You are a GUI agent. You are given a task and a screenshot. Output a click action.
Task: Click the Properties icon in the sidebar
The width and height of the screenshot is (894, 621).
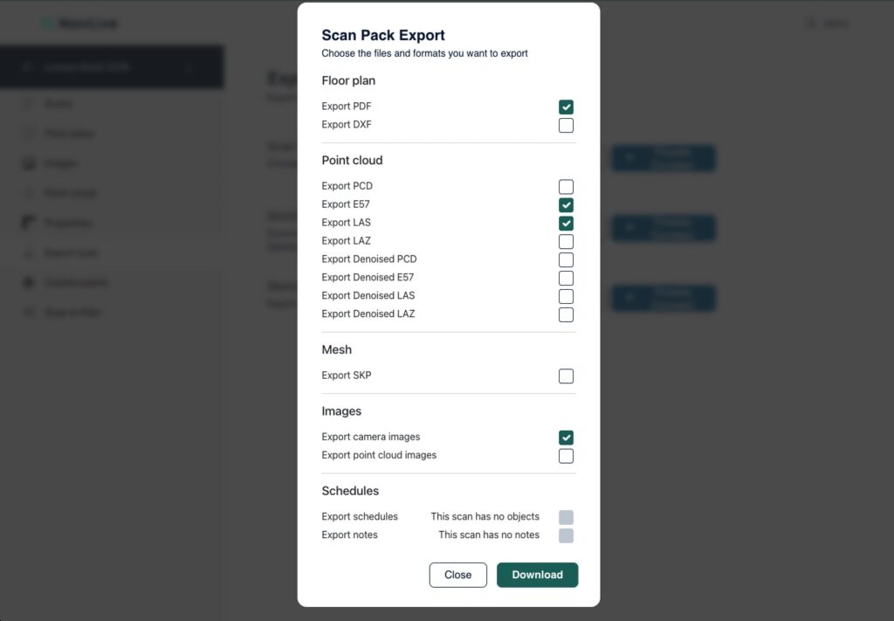(28, 223)
